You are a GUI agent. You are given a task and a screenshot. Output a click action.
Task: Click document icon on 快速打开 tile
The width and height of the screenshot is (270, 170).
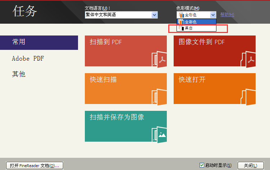click(x=248, y=97)
